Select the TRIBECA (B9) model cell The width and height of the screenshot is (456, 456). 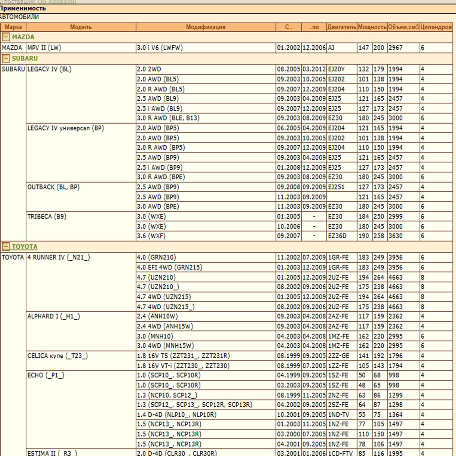tap(47, 217)
